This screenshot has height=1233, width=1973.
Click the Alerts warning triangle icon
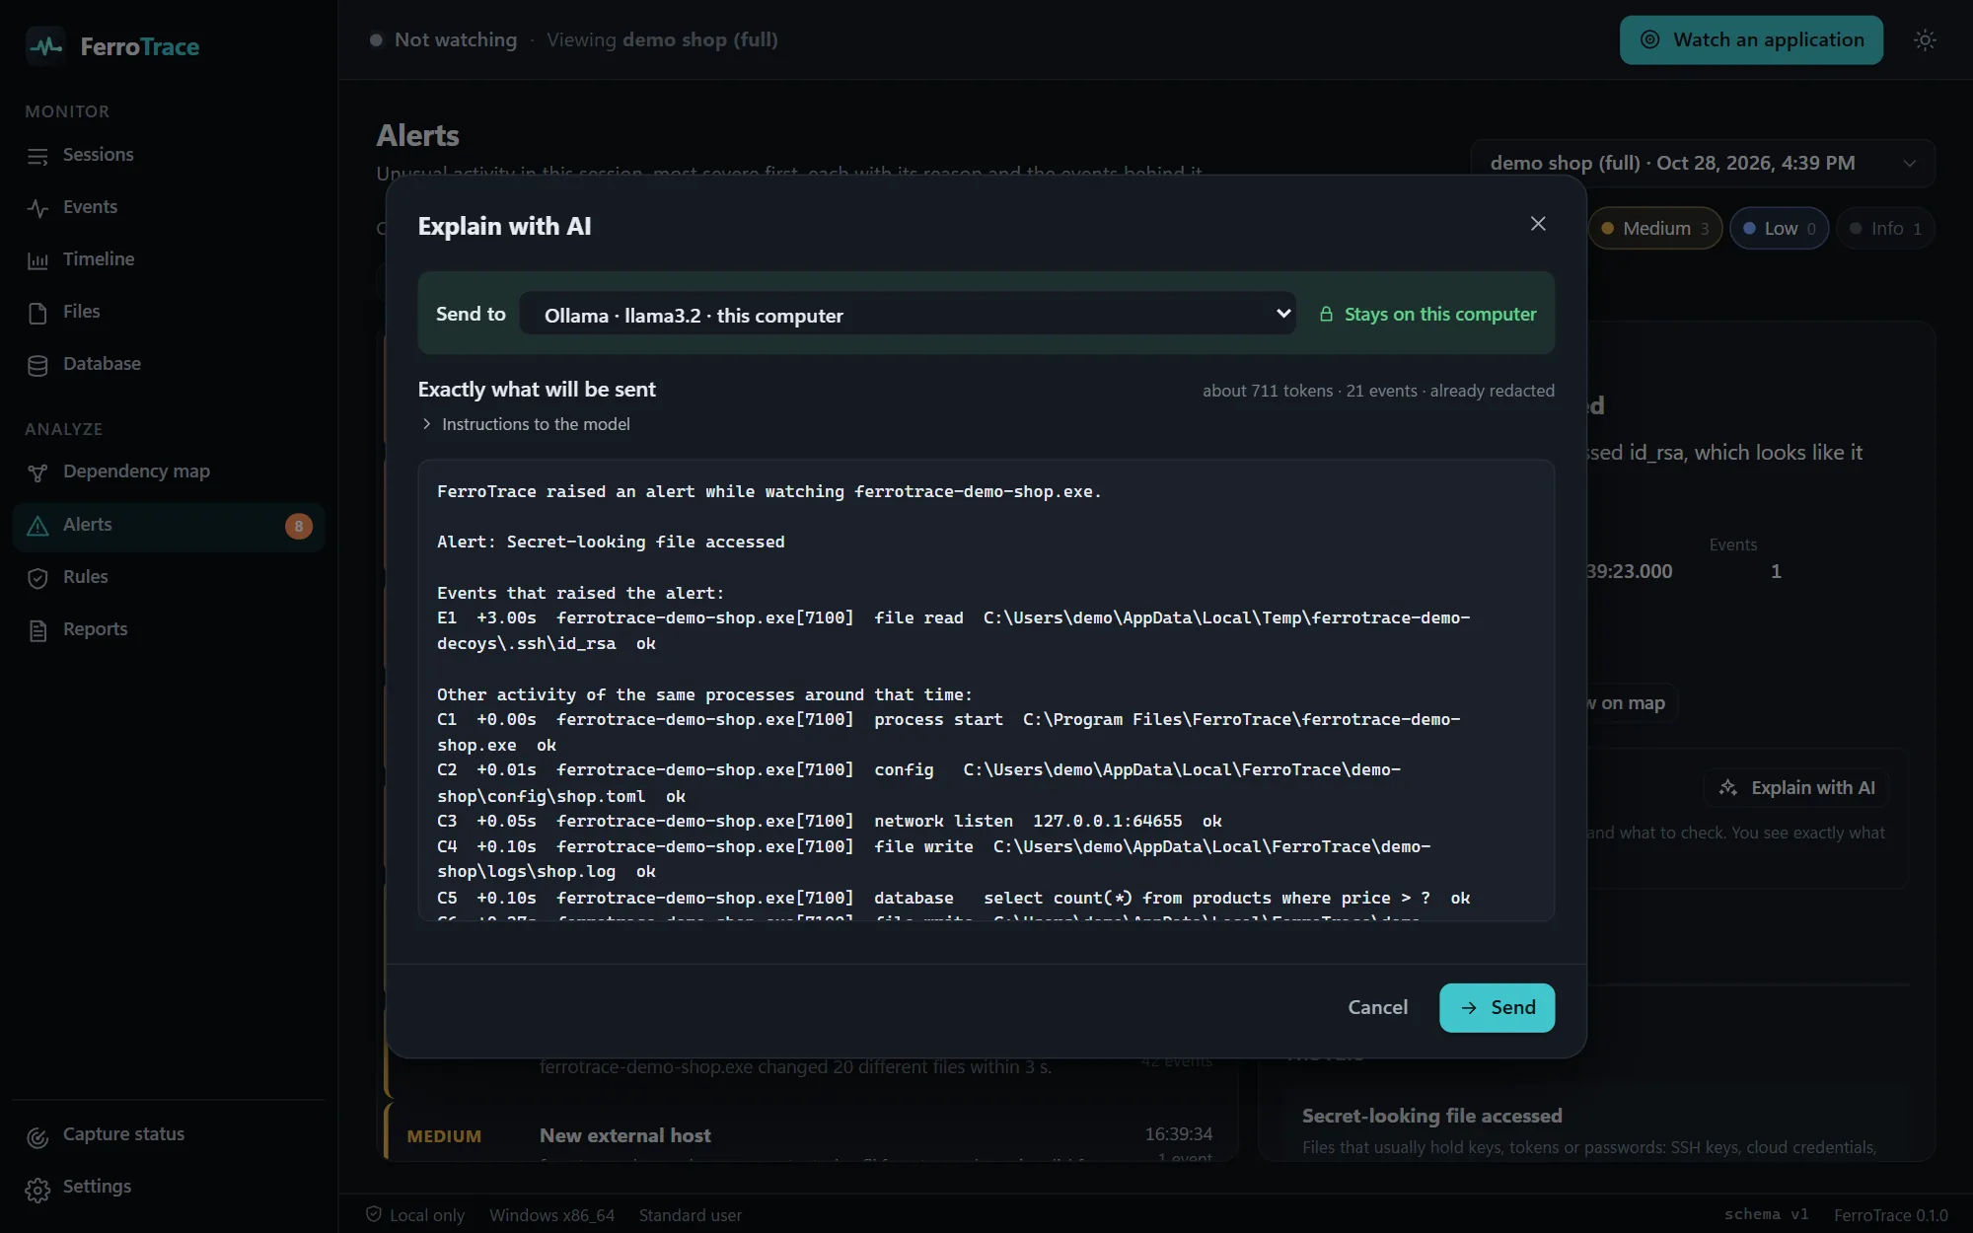37,526
